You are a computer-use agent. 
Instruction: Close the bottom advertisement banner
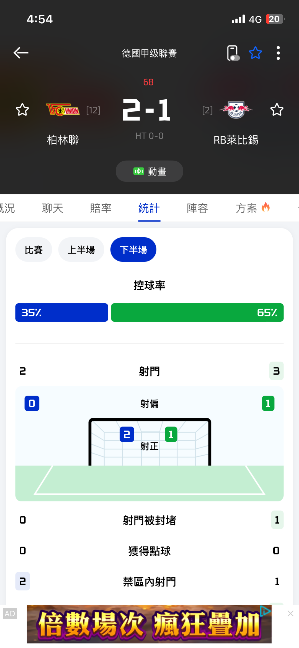tap(290, 614)
